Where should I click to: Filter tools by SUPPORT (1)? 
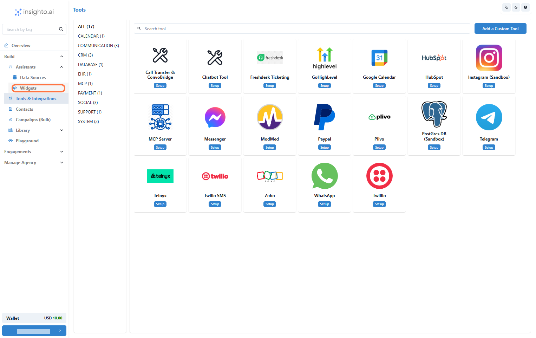coord(90,112)
